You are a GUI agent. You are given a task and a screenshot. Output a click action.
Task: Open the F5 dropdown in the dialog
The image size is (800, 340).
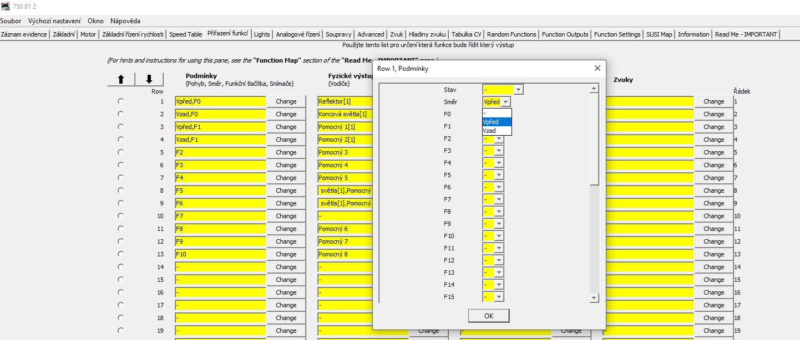[x=499, y=175]
